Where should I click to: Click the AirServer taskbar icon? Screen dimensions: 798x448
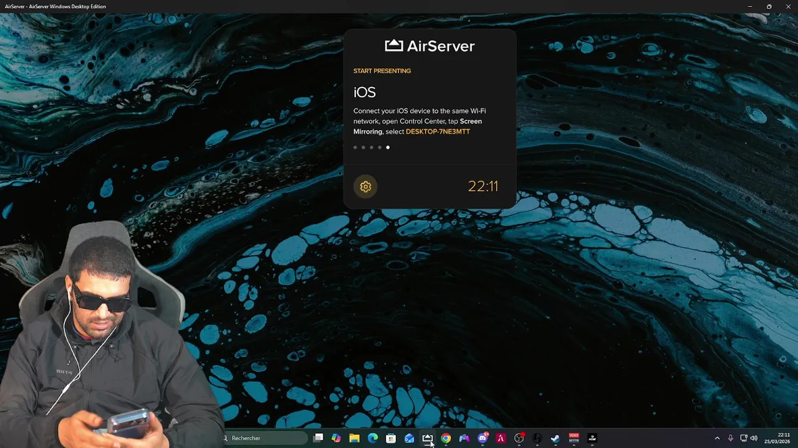point(428,438)
